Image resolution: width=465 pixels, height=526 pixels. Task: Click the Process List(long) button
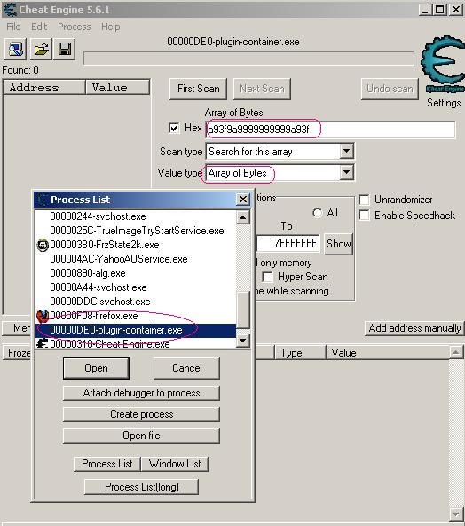coord(141,487)
